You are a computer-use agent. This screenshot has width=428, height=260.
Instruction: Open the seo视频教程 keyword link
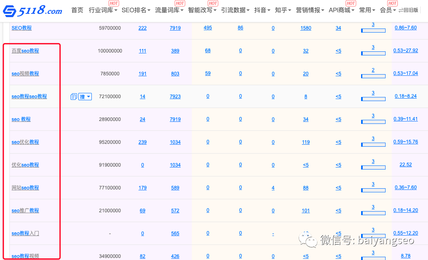coord(25,73)
